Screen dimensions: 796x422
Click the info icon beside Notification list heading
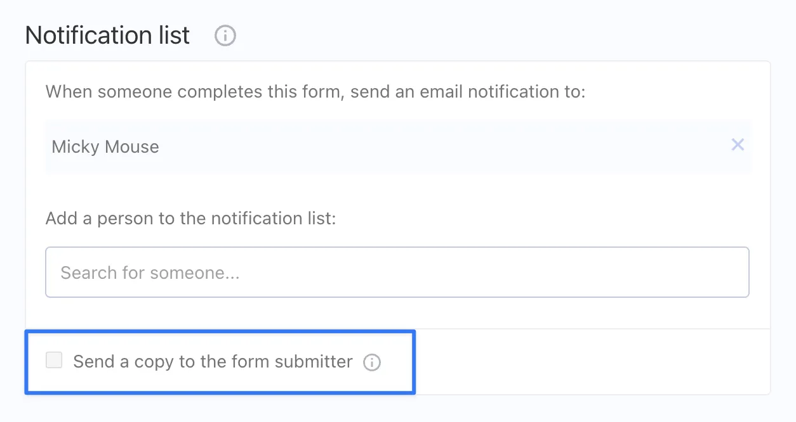tap(225, 36)
